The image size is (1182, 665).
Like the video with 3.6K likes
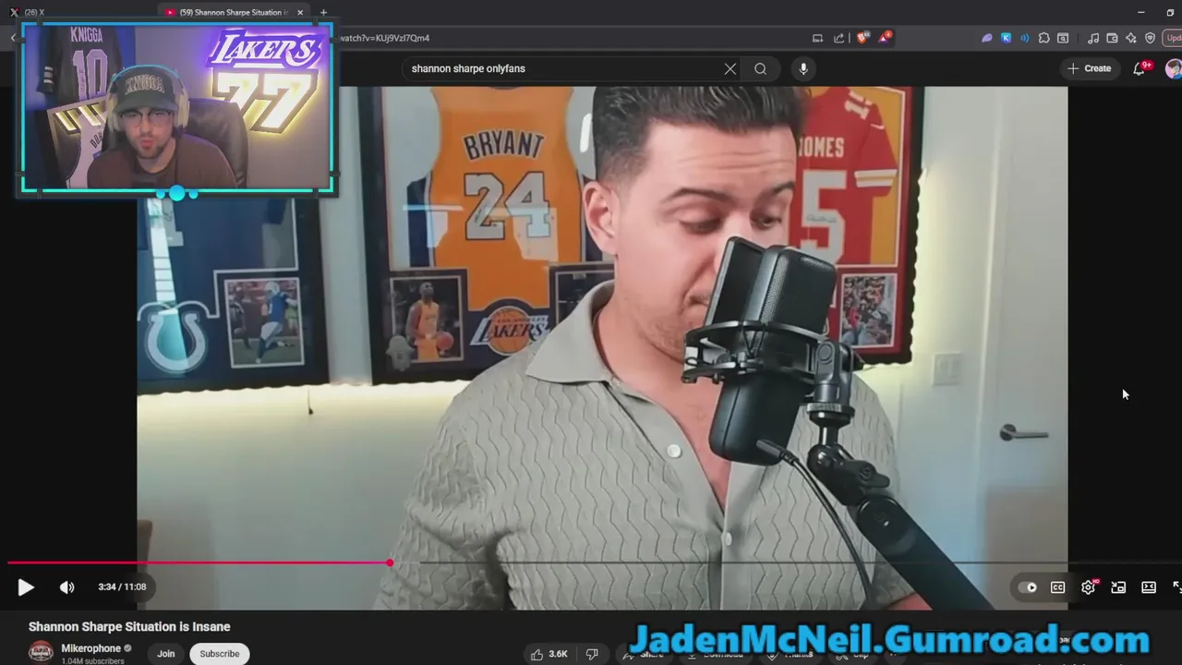click(x=550, y=654)
